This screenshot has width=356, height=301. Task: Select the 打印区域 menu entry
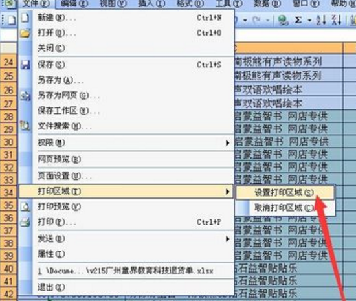click(x=126, y=192)
